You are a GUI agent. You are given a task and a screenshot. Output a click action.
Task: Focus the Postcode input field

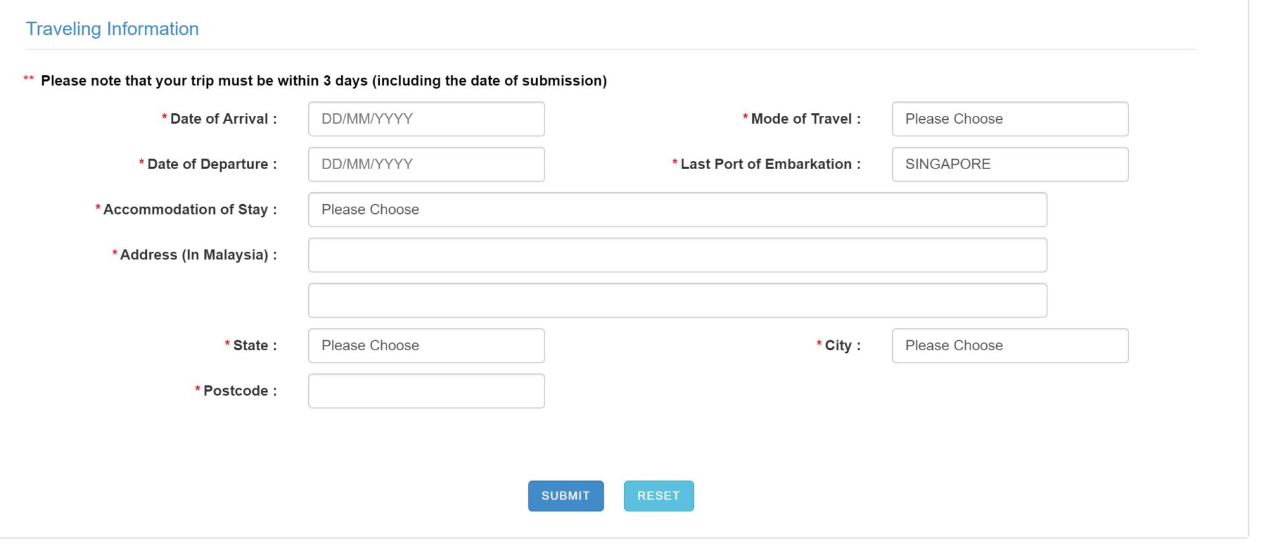coord(426,392)
